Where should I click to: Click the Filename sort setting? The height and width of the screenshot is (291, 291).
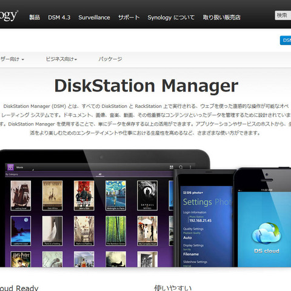[191, 254]
